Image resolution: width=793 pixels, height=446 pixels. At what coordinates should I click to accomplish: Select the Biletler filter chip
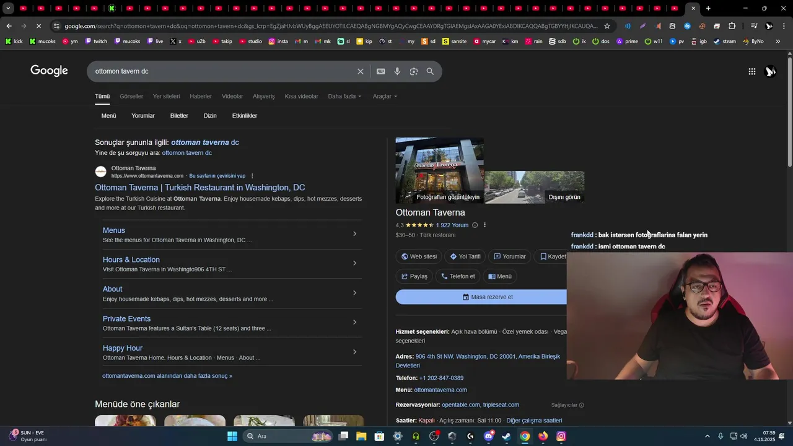pos(179,116)
